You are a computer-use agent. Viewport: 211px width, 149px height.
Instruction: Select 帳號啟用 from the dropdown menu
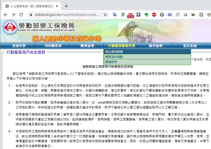147,62
